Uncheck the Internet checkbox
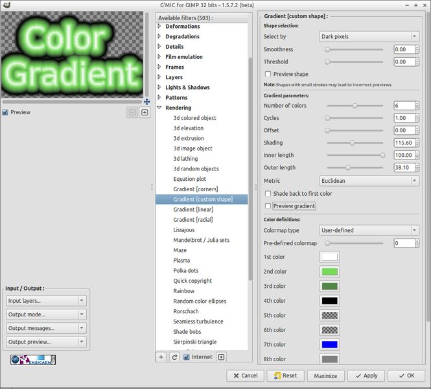The width and height of the screenshot is (431, 389). tap(187, 357)
